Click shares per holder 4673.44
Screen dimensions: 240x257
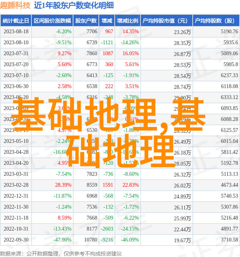229,185
